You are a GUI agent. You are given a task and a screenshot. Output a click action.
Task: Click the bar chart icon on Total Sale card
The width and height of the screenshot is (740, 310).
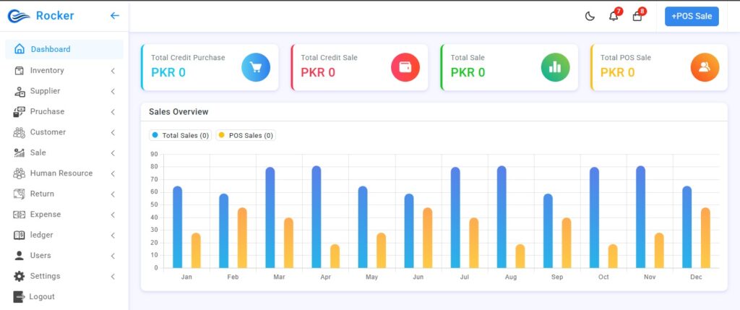555,67
